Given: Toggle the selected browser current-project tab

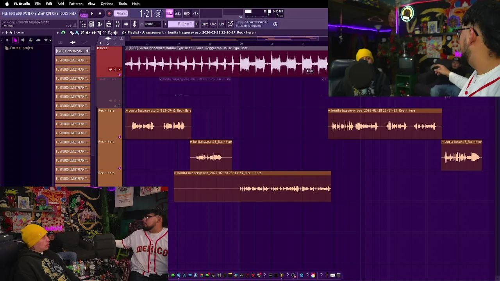Looking at the screenshot, I should (15, 40).
